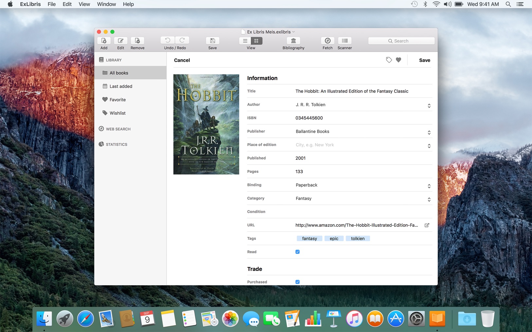Toggle the Purchased checkbox
Screen dimensions: 532x332
click(297, 282)
